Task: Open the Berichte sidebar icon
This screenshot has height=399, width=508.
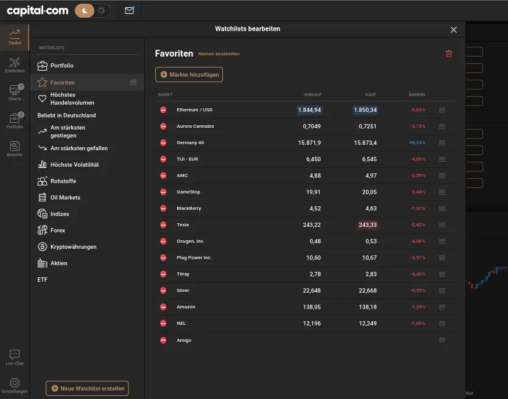Action: (x=15, y=148)
